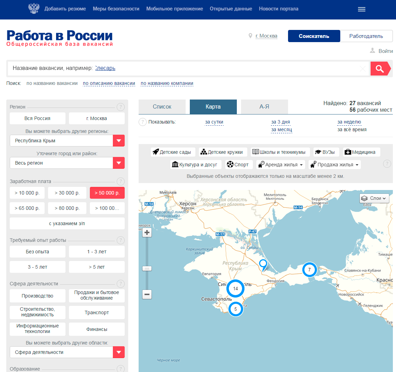The height and width of the screenshot is (372, 396).
Task: Show vacancies за неделю
Action: pyautogui.click(x=349, y=122)
